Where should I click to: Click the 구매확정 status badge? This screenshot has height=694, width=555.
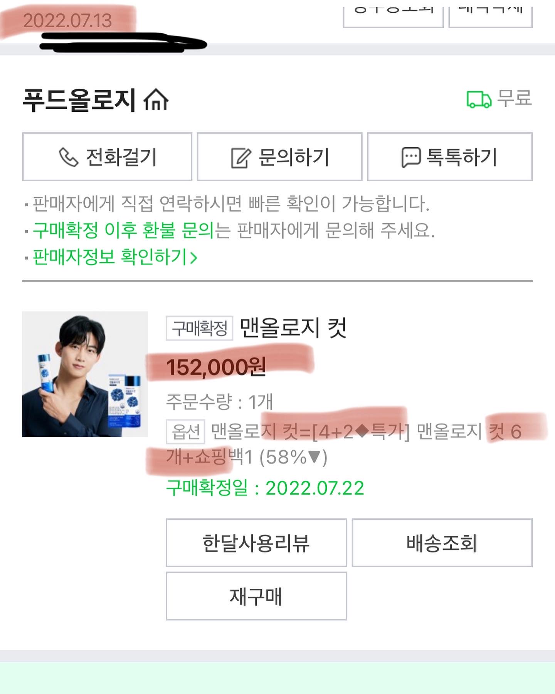(x=199, y=328)
